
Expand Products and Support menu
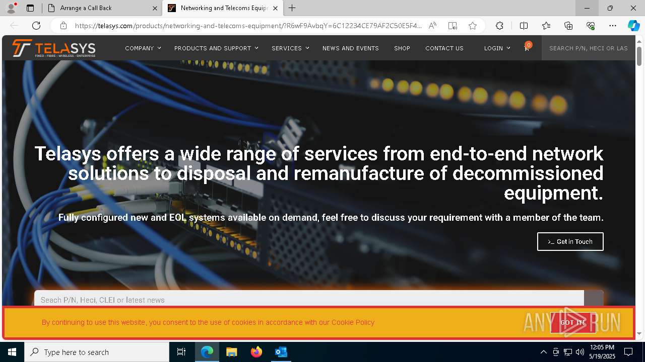216,48
